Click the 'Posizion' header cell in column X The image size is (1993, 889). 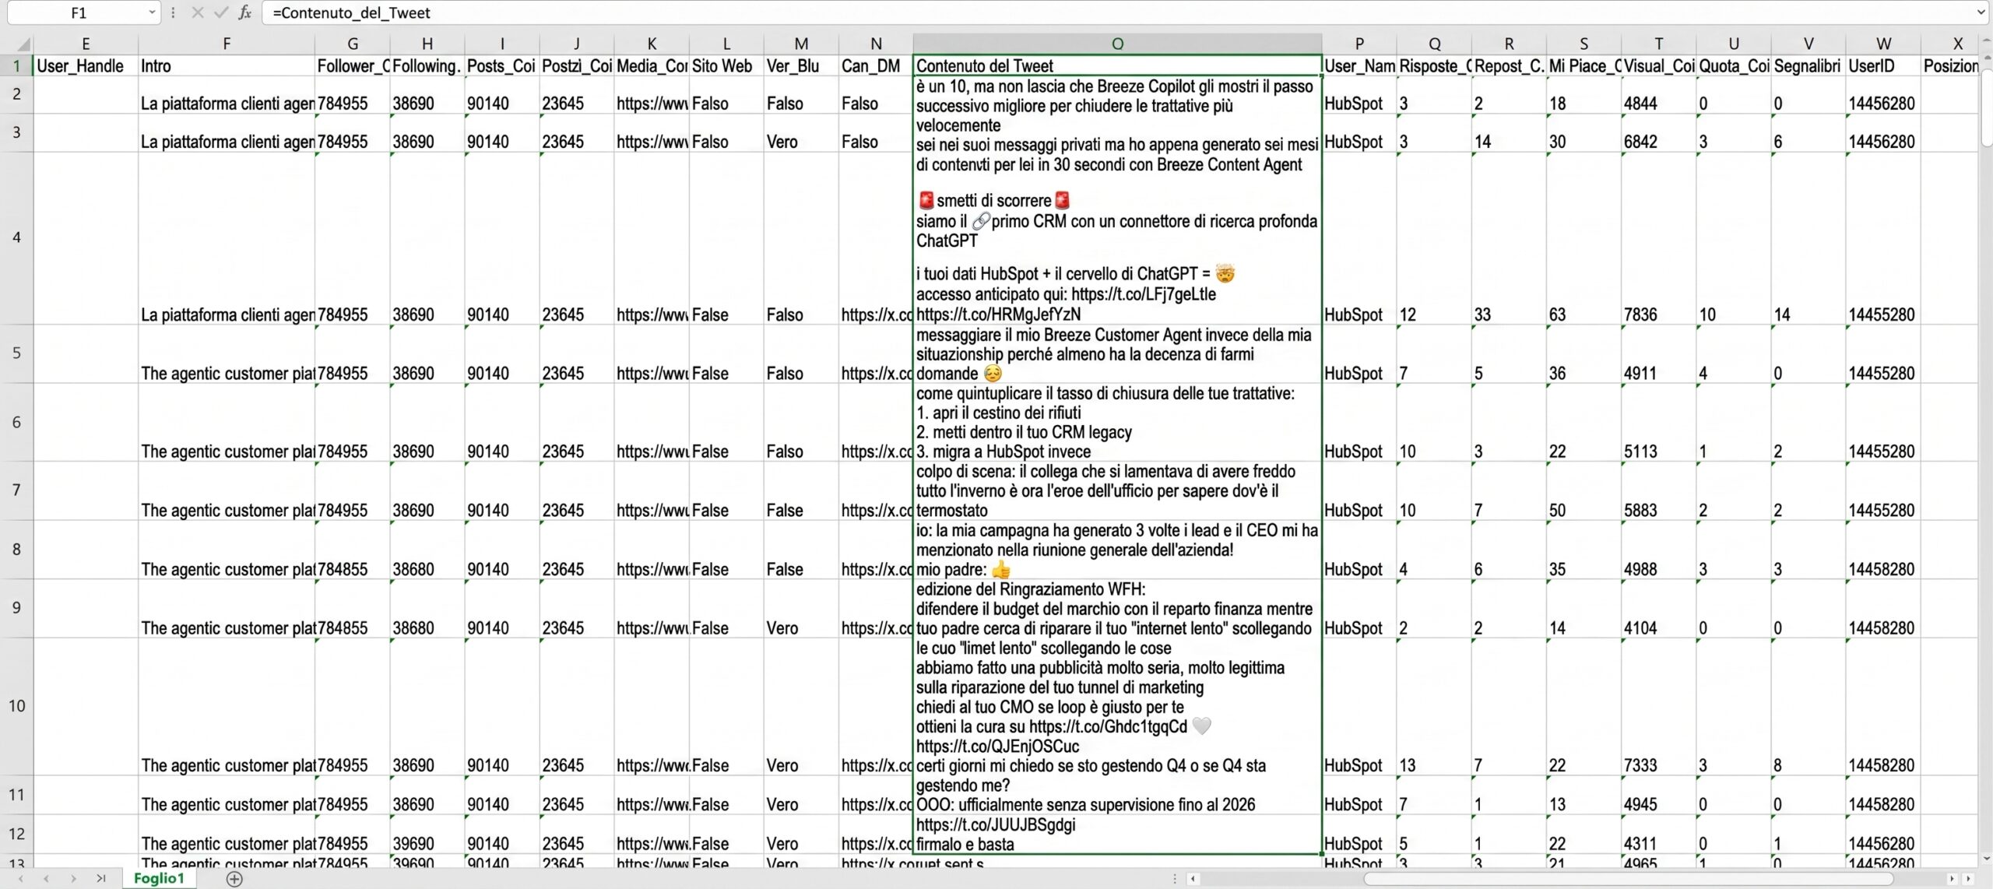tap(1950, 65)
